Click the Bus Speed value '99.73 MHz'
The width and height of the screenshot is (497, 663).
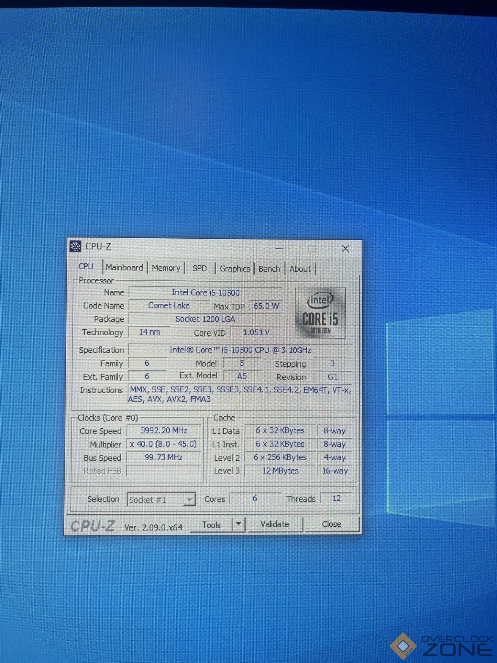(x=164, y=457)
